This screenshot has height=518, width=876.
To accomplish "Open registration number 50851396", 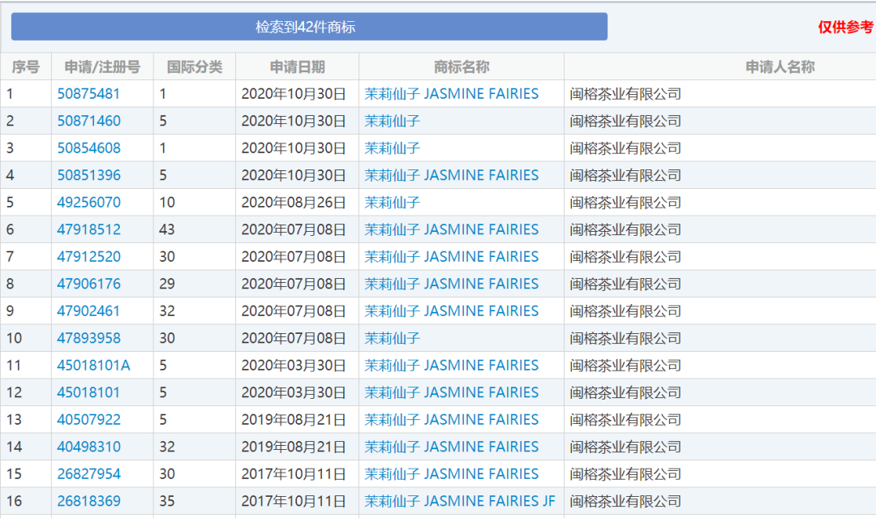I will 89,175.
